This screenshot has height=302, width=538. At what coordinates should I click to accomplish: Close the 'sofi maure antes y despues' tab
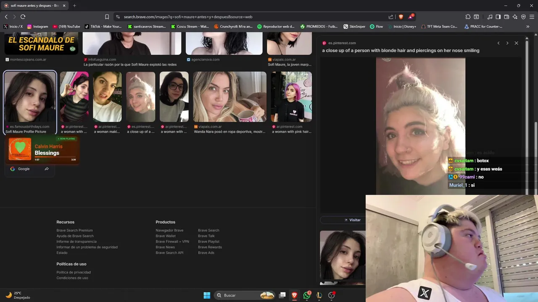click(64, 5)
